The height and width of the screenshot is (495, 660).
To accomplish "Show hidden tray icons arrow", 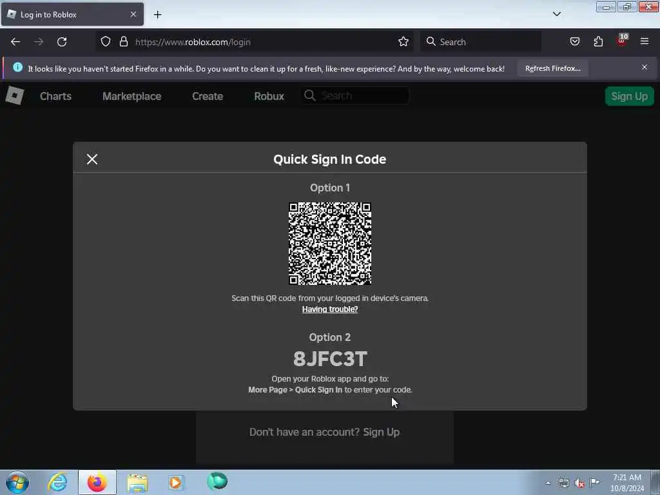I will tap(548, 483).
